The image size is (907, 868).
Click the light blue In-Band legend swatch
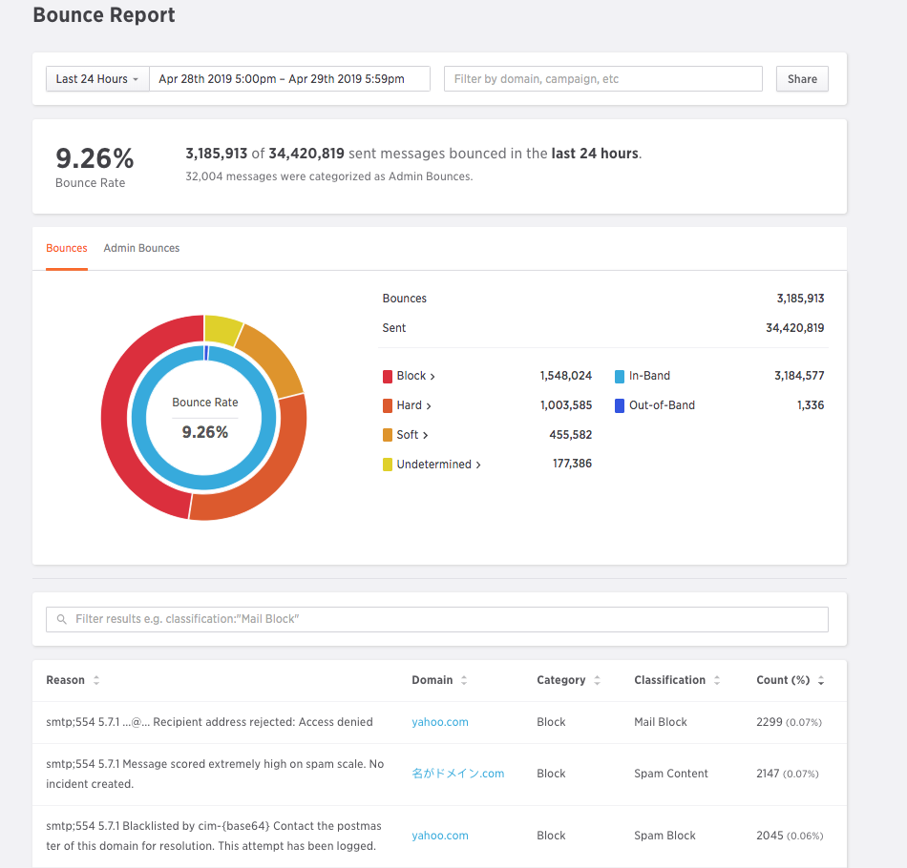(620, 377)
